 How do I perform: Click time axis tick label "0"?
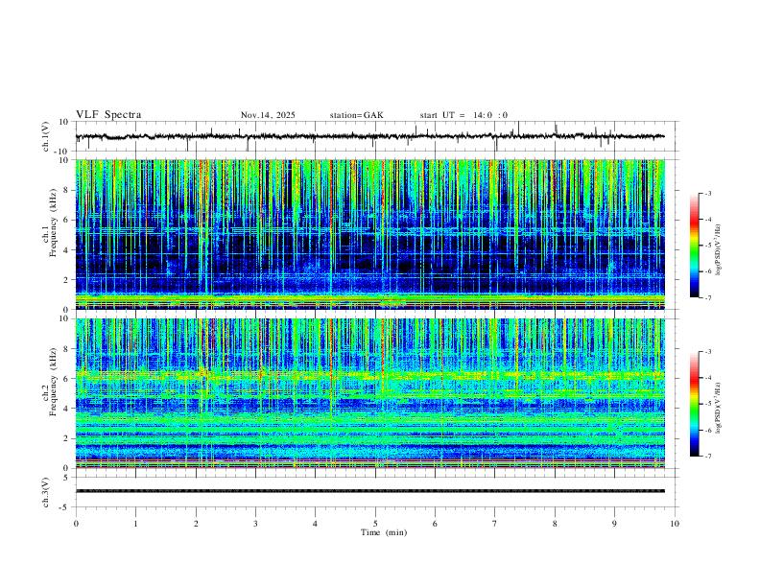(x=76, y=524)
